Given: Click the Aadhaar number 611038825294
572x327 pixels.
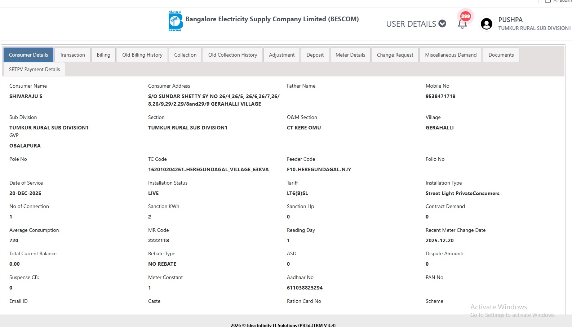Looking at the screenshot, I should (x=305, y=288).
